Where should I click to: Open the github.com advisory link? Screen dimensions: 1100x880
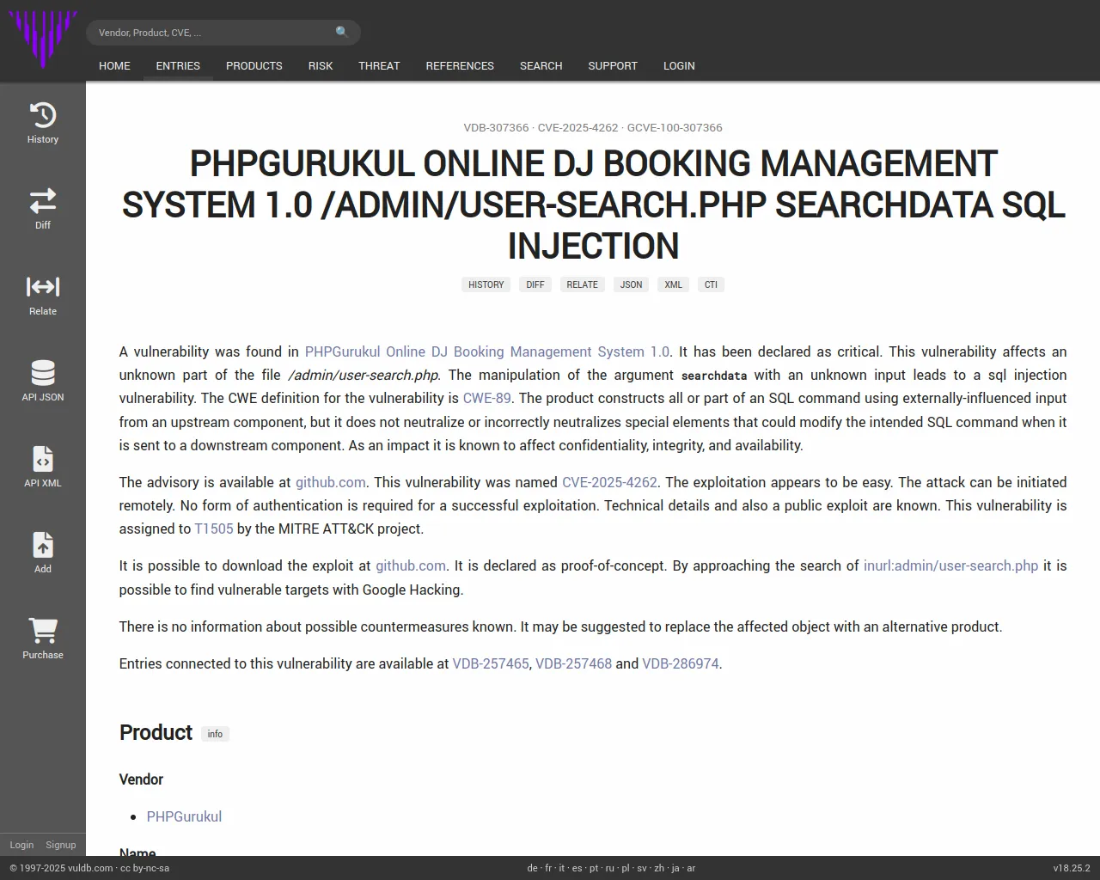click(331, 482)
